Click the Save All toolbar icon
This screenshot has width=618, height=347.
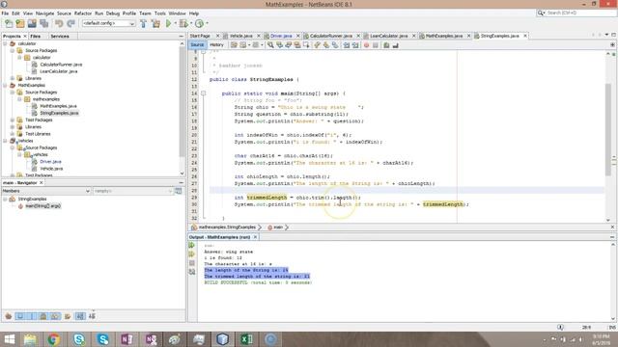[44, 23]
